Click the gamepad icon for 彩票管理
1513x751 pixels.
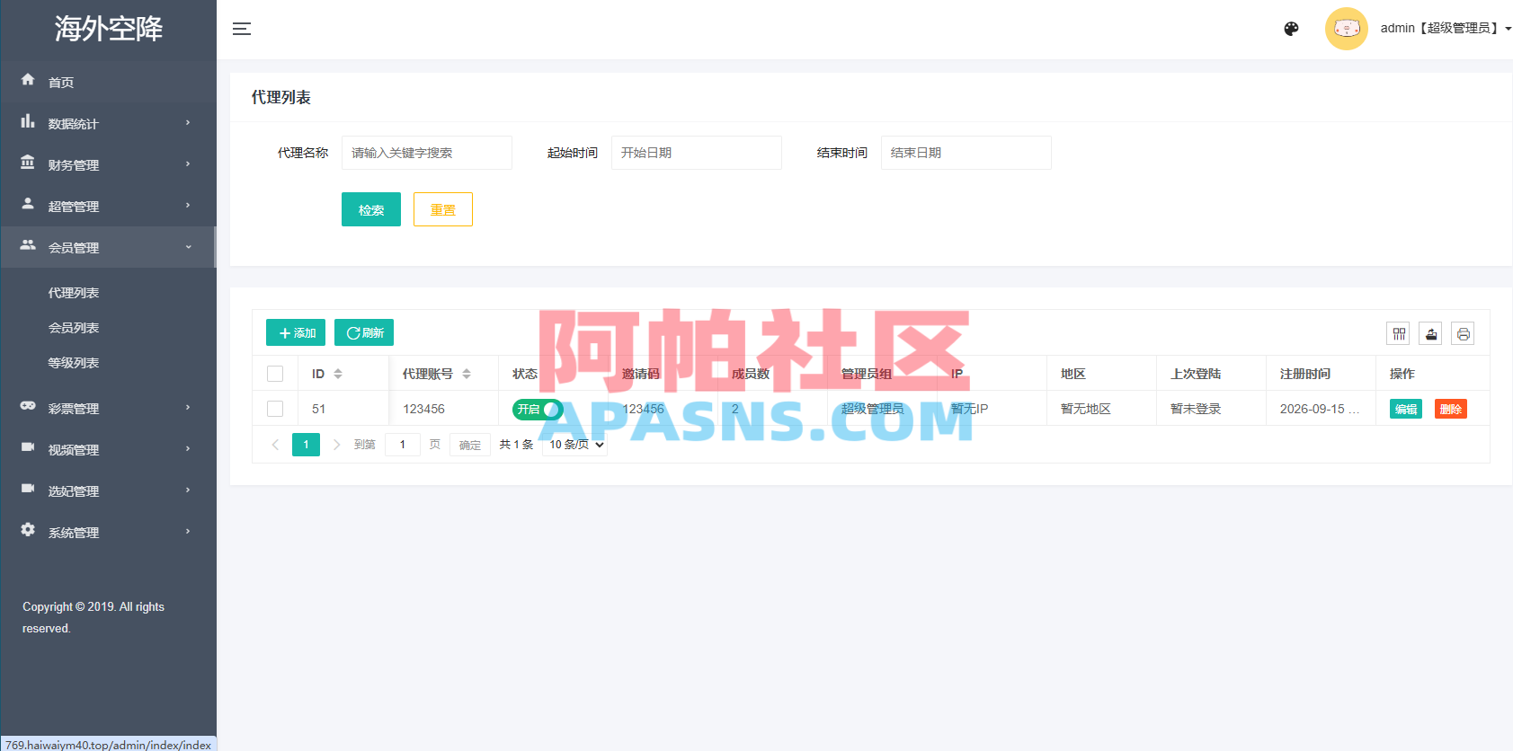tap(28, 406)
